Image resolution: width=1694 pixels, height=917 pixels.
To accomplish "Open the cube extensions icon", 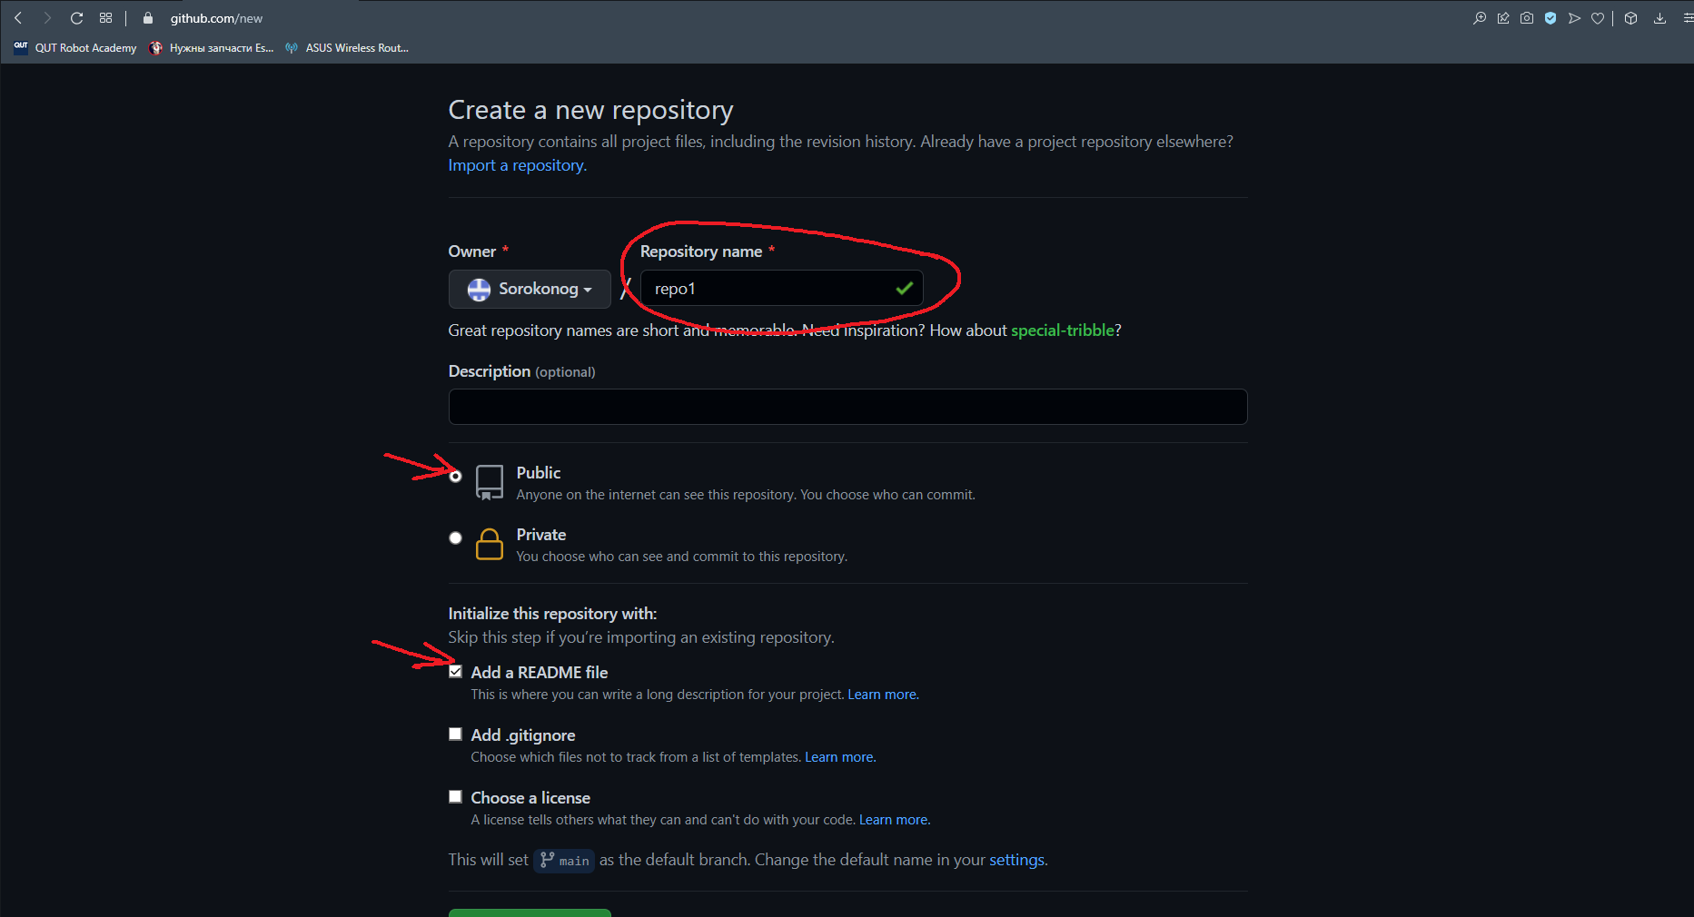I will [x=1631, y=18].
